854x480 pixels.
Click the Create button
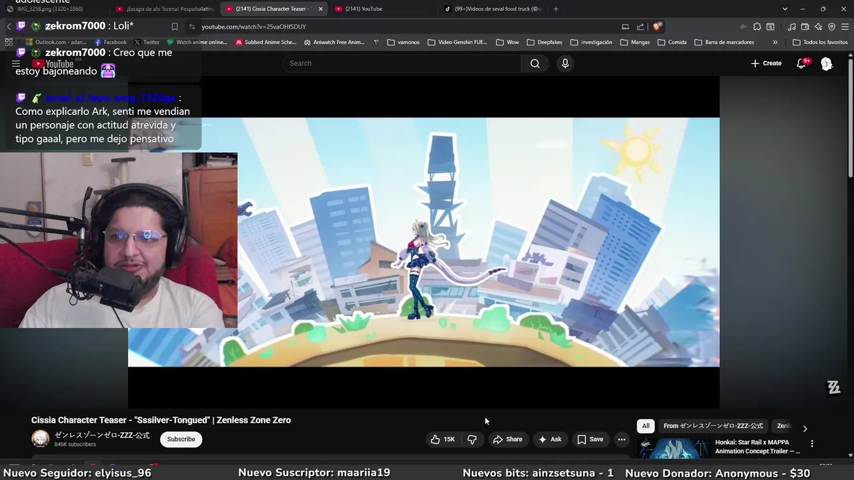click(766, 63)
